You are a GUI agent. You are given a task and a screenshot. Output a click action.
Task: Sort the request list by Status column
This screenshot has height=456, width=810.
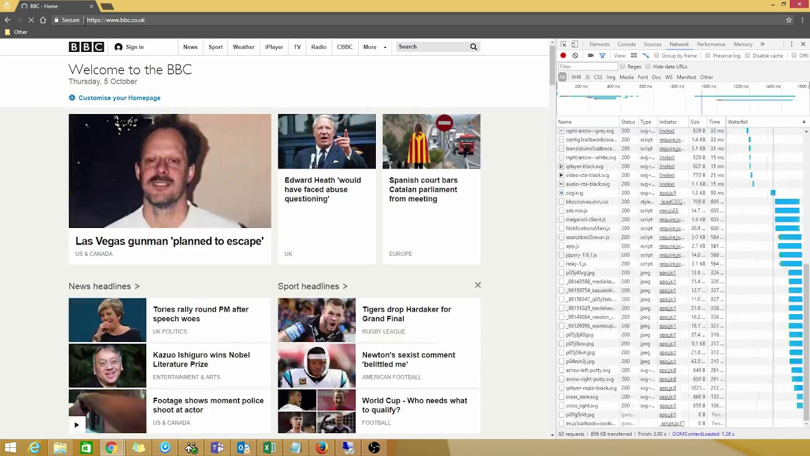pos(628,122)
